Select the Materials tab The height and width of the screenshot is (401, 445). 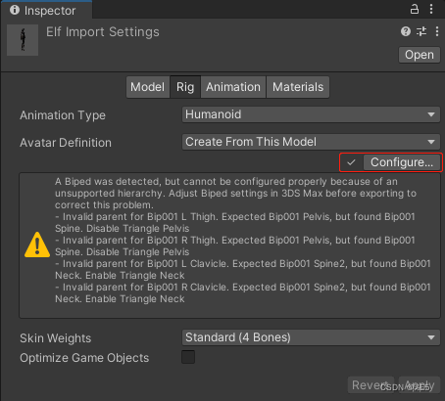click(x=298, y=87)
